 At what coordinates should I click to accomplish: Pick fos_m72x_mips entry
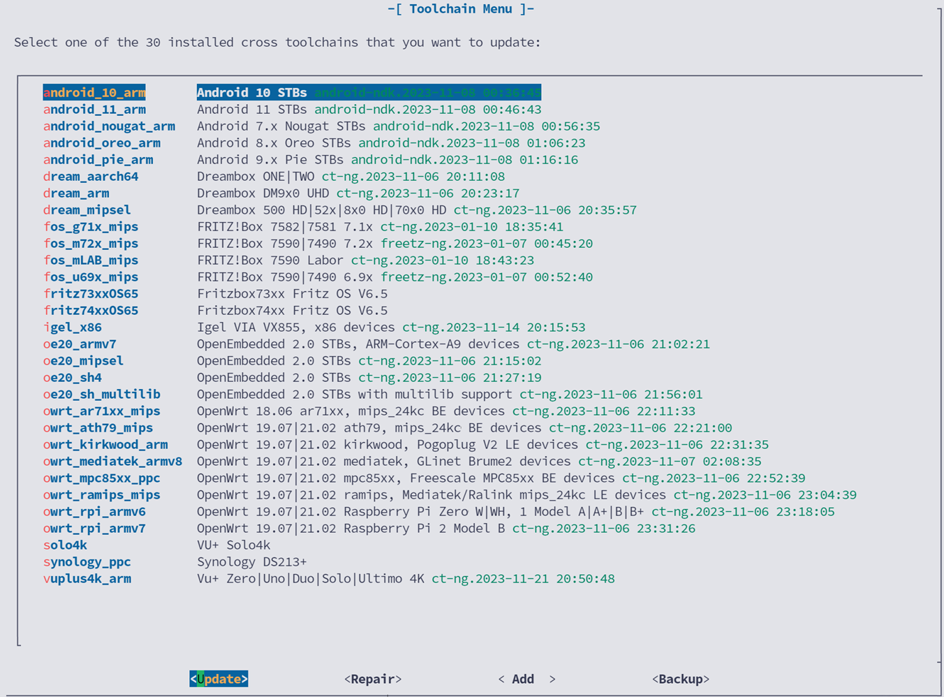click(x=91, y=243)
